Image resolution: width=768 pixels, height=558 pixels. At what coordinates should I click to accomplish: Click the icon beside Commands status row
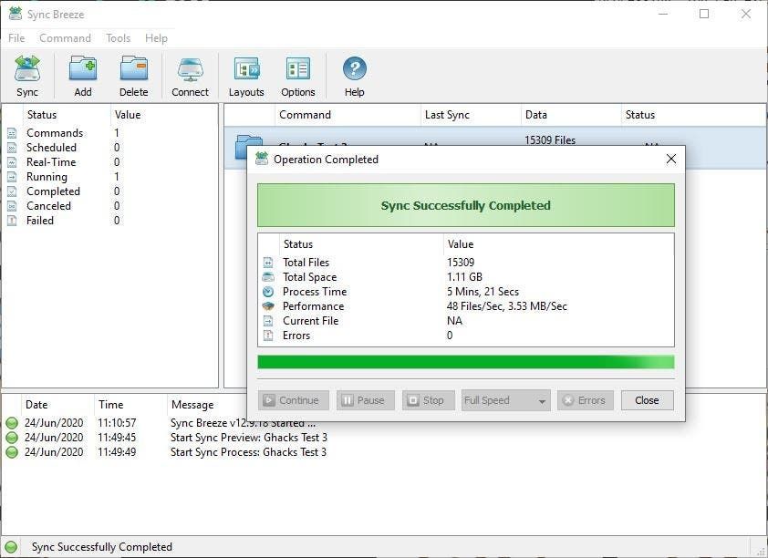12,133
